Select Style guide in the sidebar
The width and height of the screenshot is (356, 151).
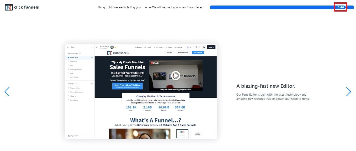click(74, 136)
